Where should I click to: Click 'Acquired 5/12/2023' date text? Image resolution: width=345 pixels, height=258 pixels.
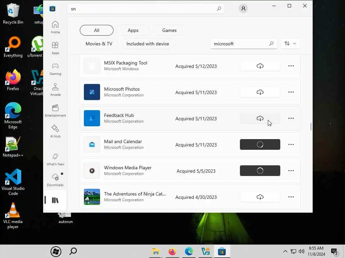(x=196, y=66)
